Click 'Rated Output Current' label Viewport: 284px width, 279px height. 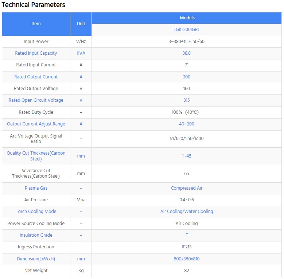point(36,77)
